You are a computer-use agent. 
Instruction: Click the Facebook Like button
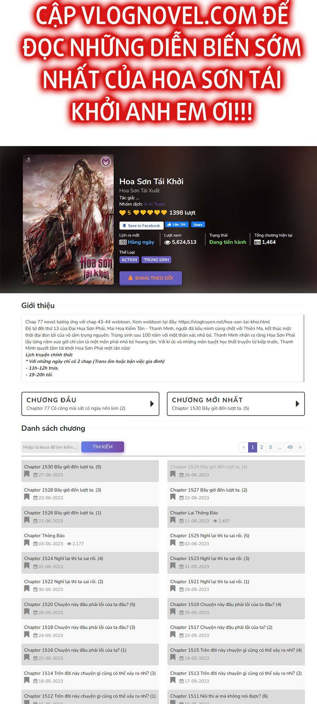click(177, 225)
